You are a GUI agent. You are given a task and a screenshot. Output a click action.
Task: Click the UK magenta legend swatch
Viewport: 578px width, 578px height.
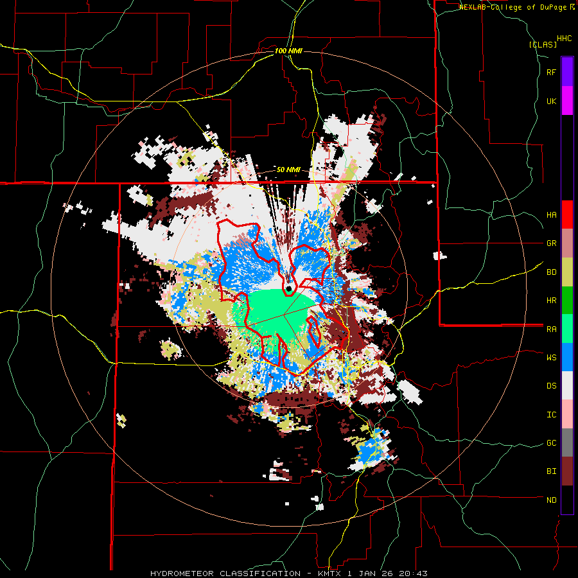[567, 101]
